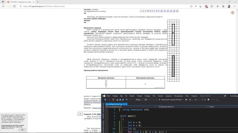Go to task number 10 in pager
This screenshot has width=238, height=133.
[161, 11]
